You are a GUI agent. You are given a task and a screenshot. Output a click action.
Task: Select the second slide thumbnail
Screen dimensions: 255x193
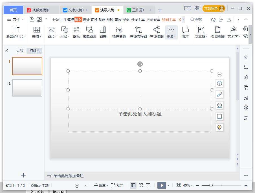coord(27,88)
